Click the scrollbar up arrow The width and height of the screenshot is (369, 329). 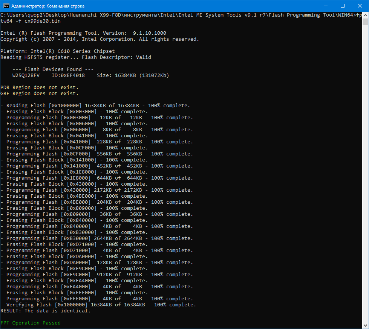tap(365, 15)
